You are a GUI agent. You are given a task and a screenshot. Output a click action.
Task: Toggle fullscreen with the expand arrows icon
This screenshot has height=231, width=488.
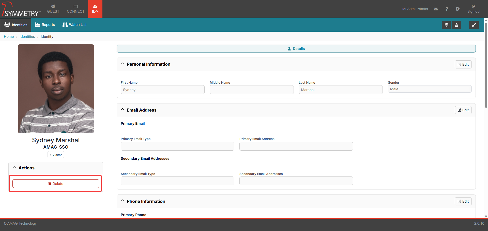pos(474,25)
